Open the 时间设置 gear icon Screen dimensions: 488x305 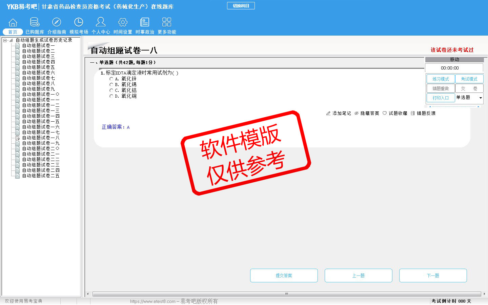[x=123, y=23]
